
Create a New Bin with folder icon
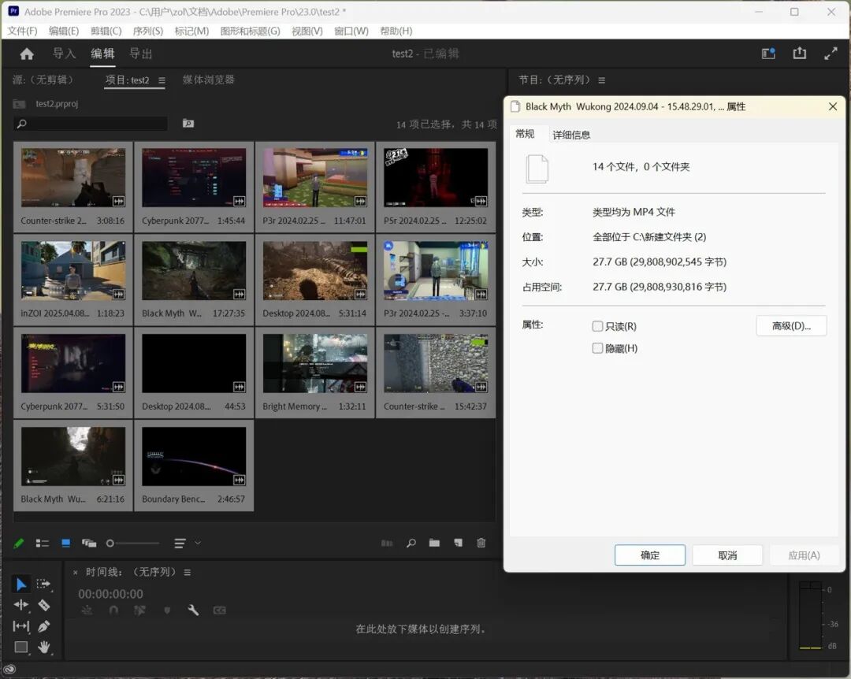[x=434, y=543]
